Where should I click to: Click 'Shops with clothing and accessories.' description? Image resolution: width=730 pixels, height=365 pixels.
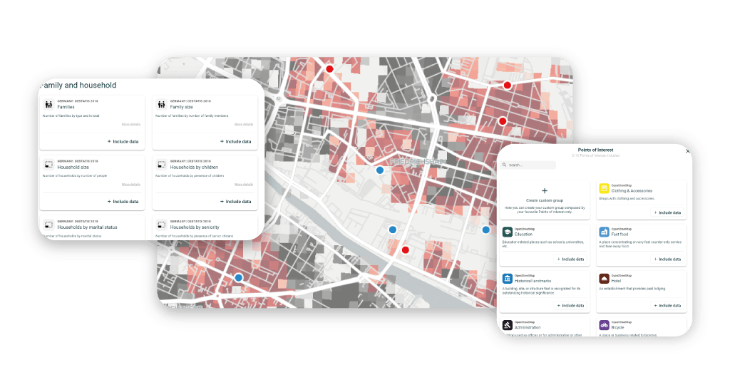[627, 198]
